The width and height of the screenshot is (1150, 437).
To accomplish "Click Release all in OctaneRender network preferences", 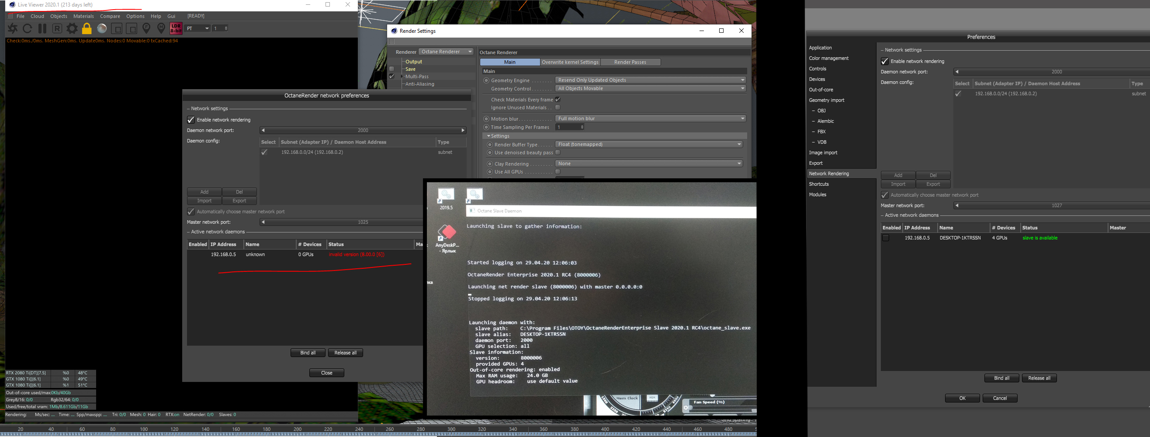I will point(346,353).
